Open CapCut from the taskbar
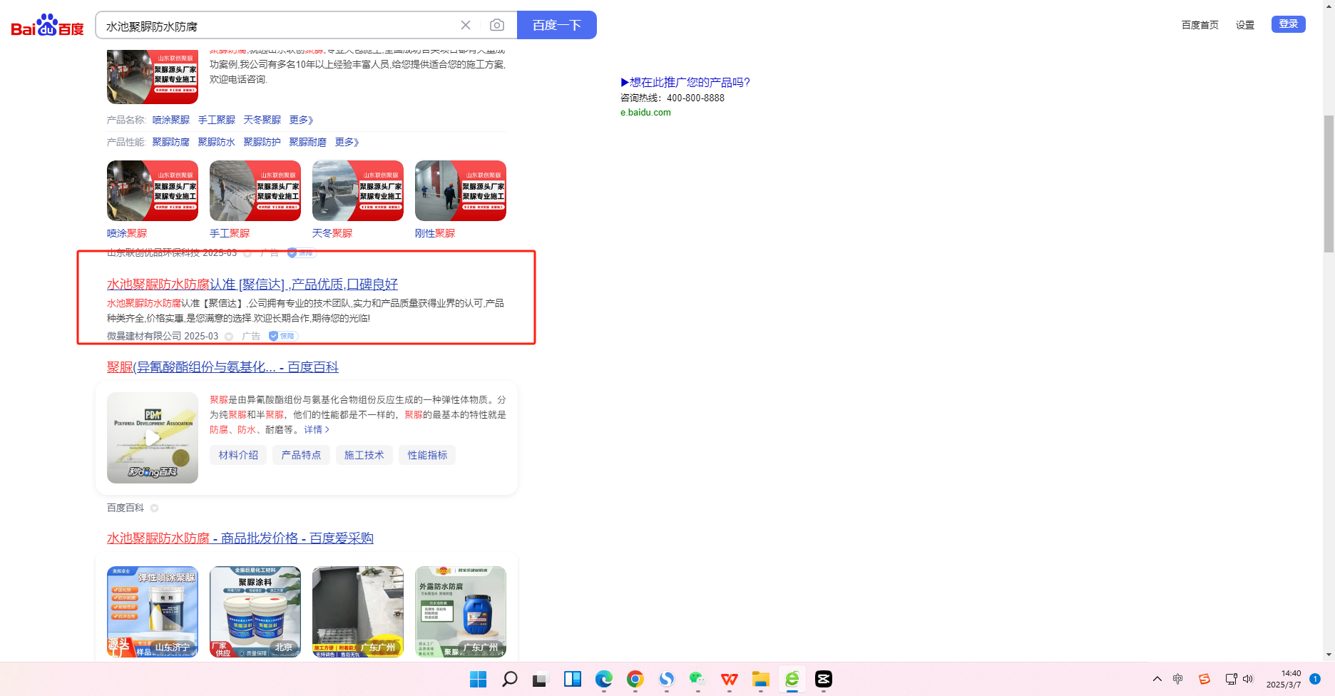The height and width of the screenshot is (696, 1335). point(824,679)
